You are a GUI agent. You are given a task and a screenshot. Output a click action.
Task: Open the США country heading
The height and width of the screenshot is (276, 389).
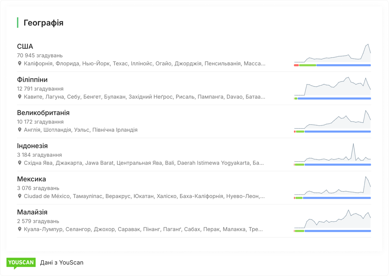[x=25, y=47]
